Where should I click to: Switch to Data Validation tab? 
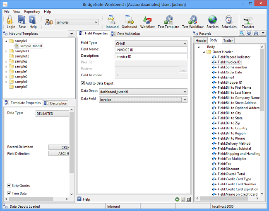pos(126,34)
